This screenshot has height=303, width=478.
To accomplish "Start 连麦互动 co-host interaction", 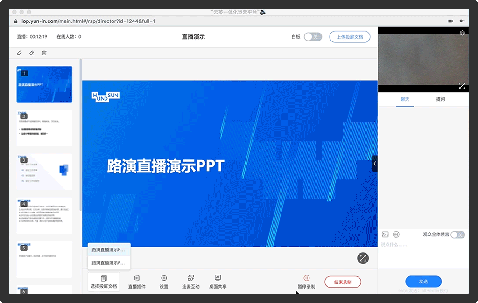I will (x=190, y=282).
